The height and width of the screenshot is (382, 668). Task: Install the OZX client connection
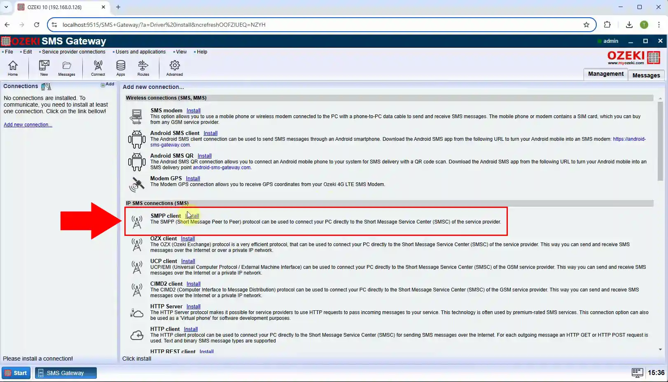pyautogui.click(x=188, y=239)
